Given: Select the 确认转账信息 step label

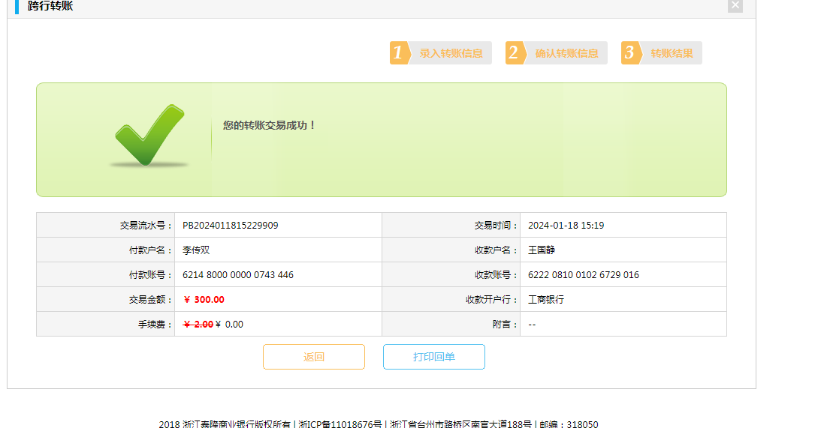Looking at the screenshot, I should pos(566,53).
